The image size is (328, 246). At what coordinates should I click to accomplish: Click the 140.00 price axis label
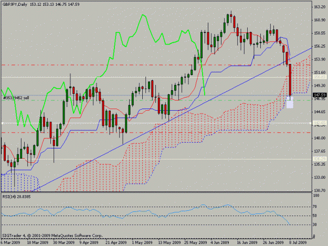(320, 138)
